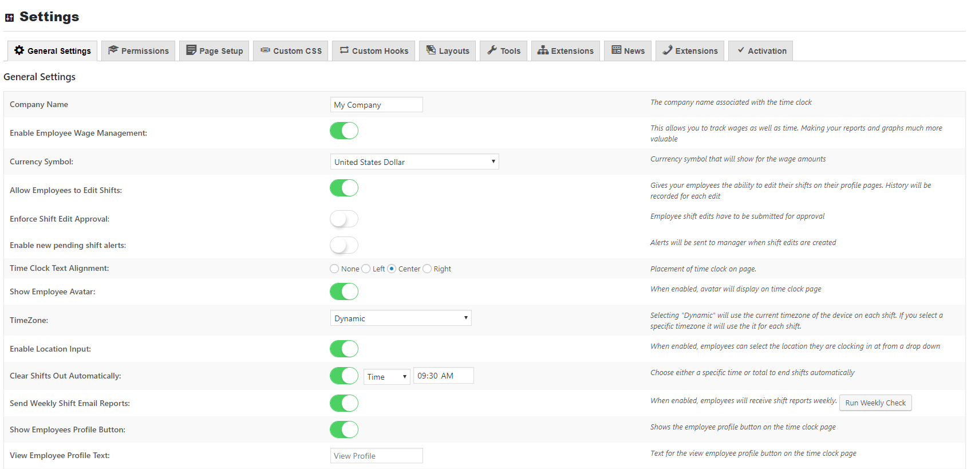The height and width of the screenshot is (469, 967).
Task: Open the Extensions tab with paintbrush icon
Action: [x=690, y=51]
